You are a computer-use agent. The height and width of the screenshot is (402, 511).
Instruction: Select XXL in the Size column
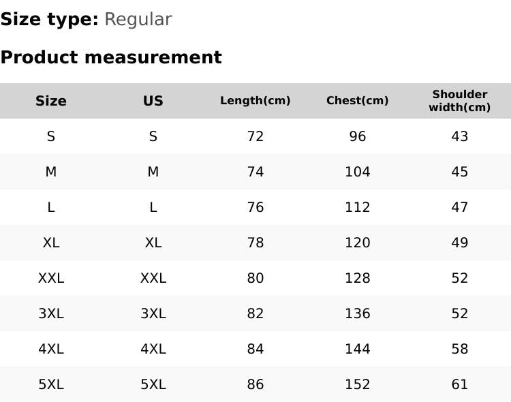pyautogui.click(x=51, y=278)
